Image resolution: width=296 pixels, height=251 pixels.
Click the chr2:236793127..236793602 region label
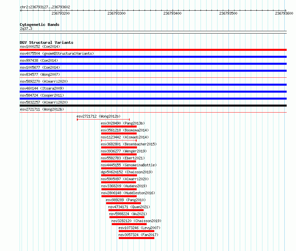45,7
